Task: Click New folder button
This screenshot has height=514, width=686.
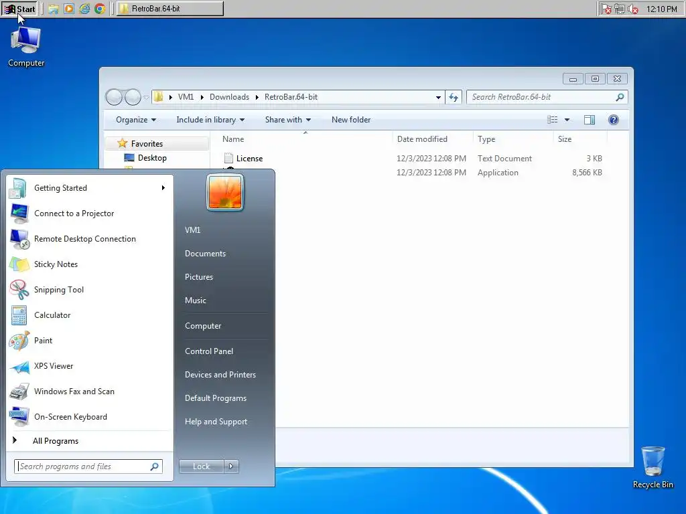Action: tap(351, 120)
